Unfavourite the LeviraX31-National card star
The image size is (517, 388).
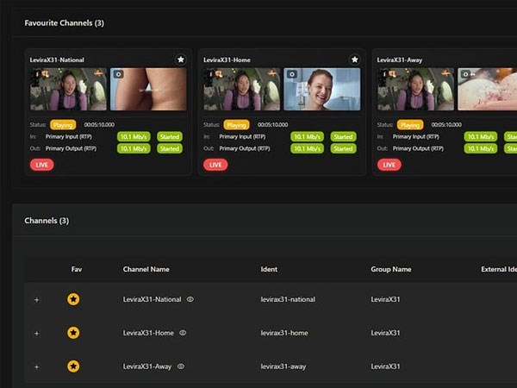click(181, 59)
